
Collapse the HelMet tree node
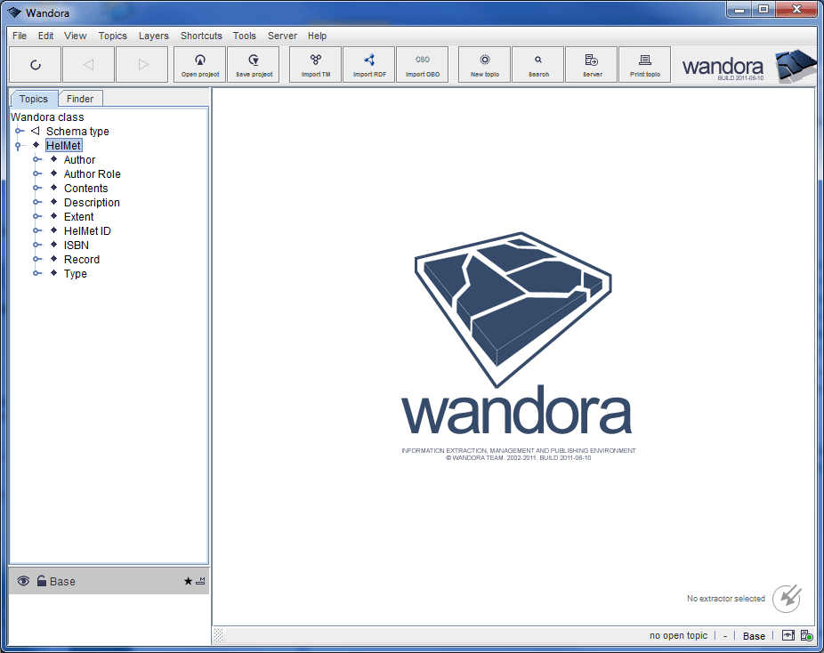(x=19, y=146)
